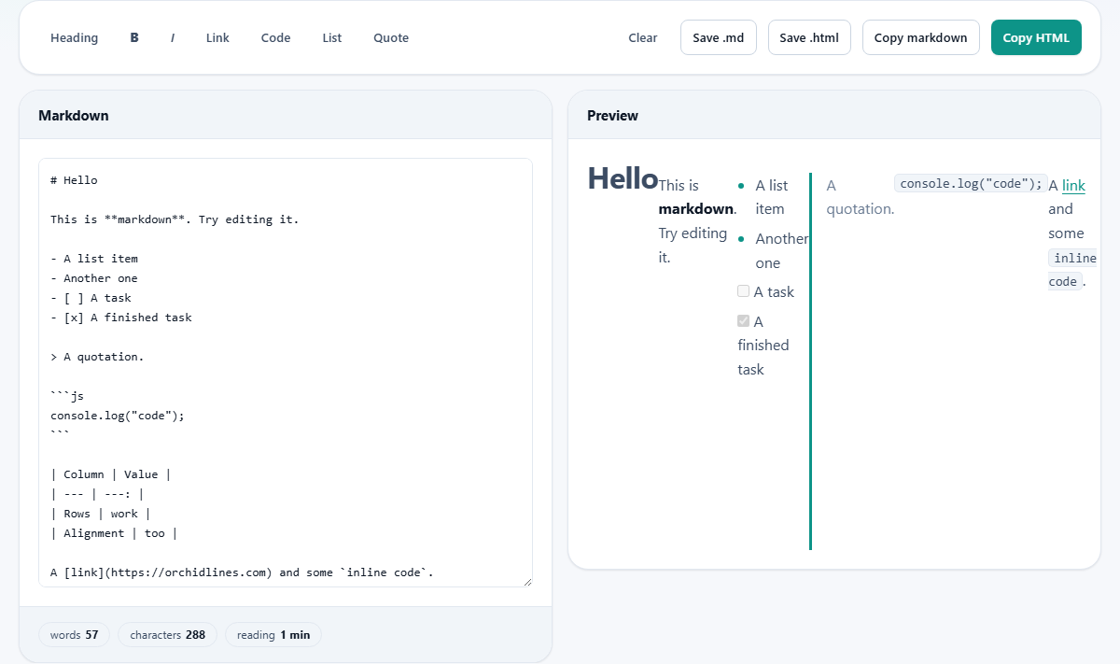Click the '- Another one' line in the editor

94,278
